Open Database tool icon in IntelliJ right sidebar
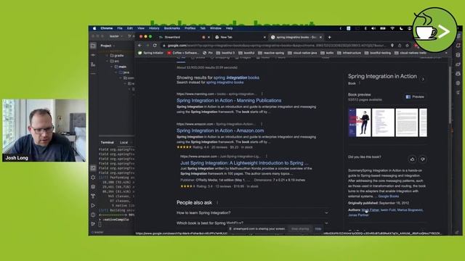 pos(458,55)
